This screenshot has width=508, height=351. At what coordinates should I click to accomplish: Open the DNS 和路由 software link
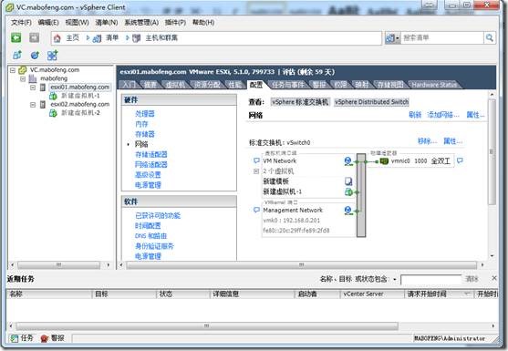coord(150,236)
